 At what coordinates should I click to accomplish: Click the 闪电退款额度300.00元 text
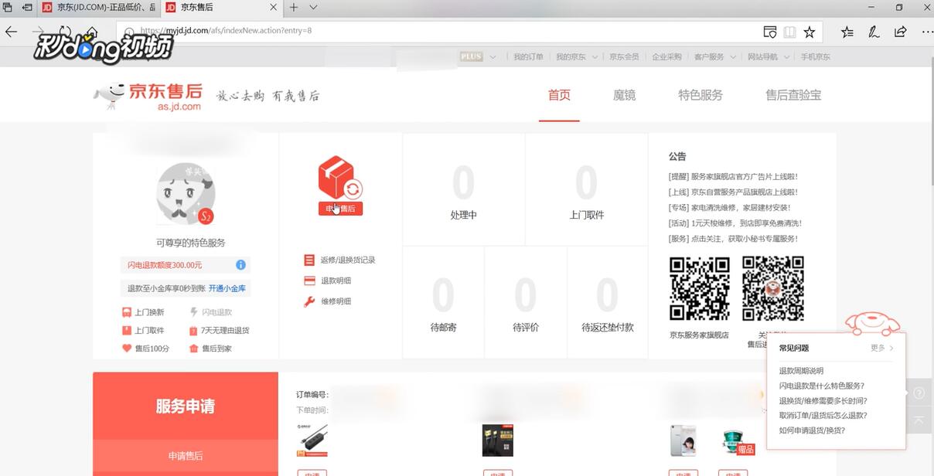pos(165,265)
